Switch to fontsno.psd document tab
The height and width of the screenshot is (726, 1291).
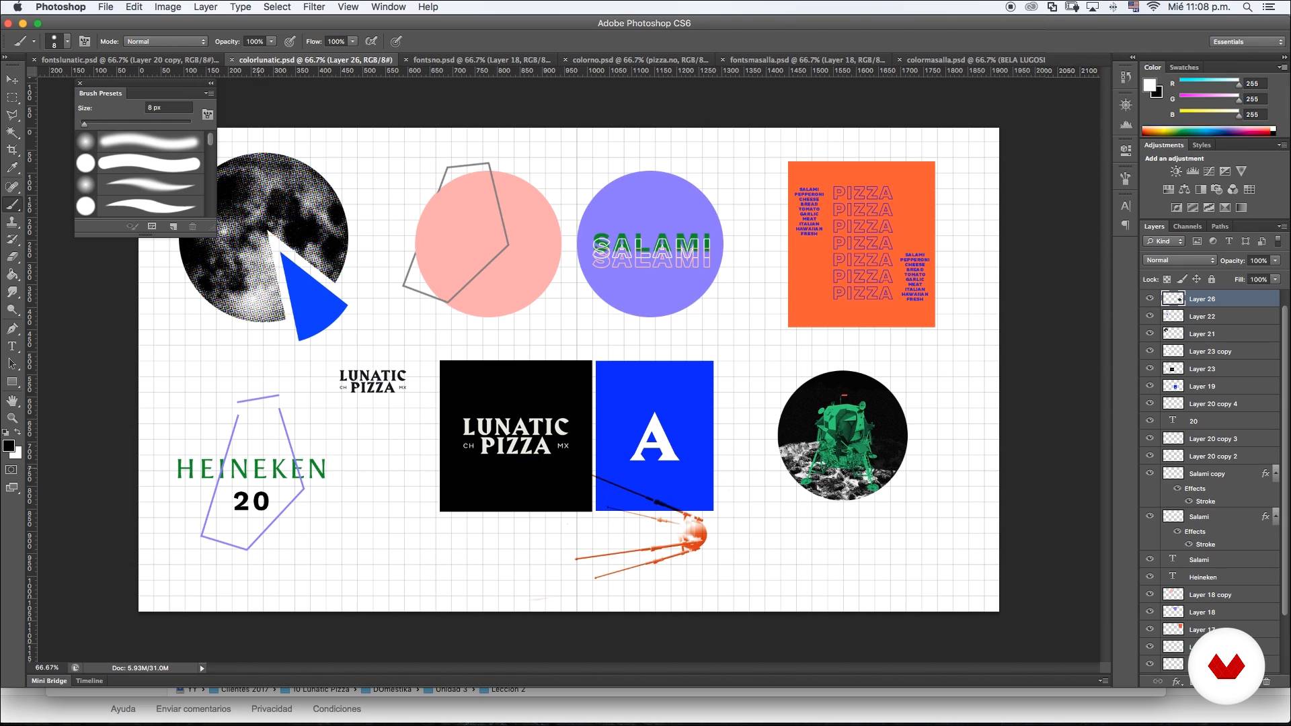[x=481, y=60]
